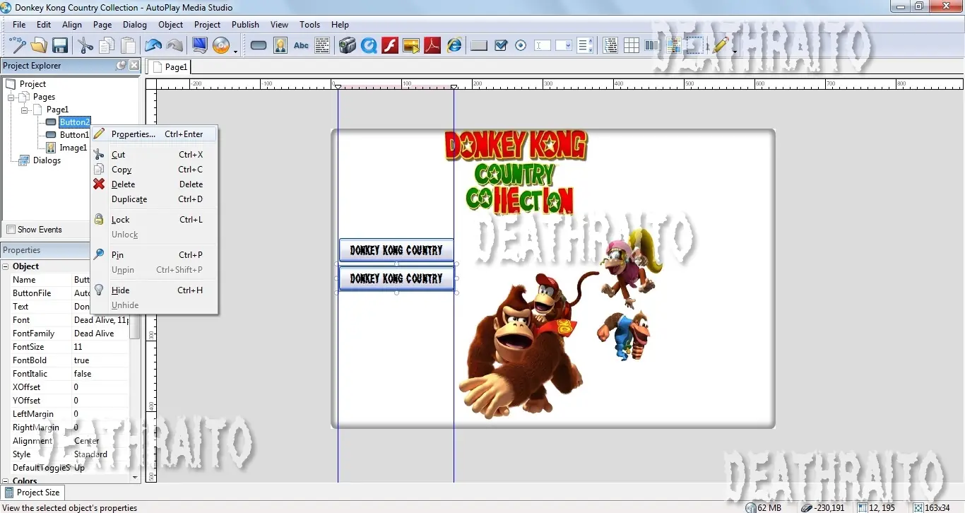Screen dimensions: 965x513
Task: Insert a Hotspot object (dashed rectangle icon)
Action: click(x=695, y=46)
